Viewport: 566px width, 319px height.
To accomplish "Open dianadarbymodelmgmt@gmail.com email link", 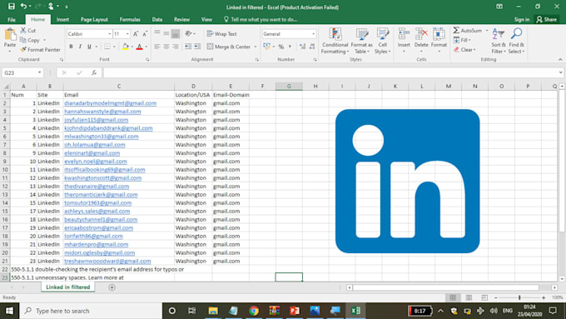I will [x=111, y=103].
